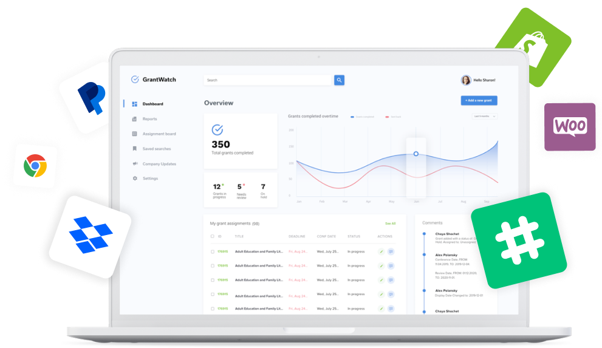Screen dimensions: 602x348
Task: Click the My grant assignments (98) heading
Action: tap(234, 223)
